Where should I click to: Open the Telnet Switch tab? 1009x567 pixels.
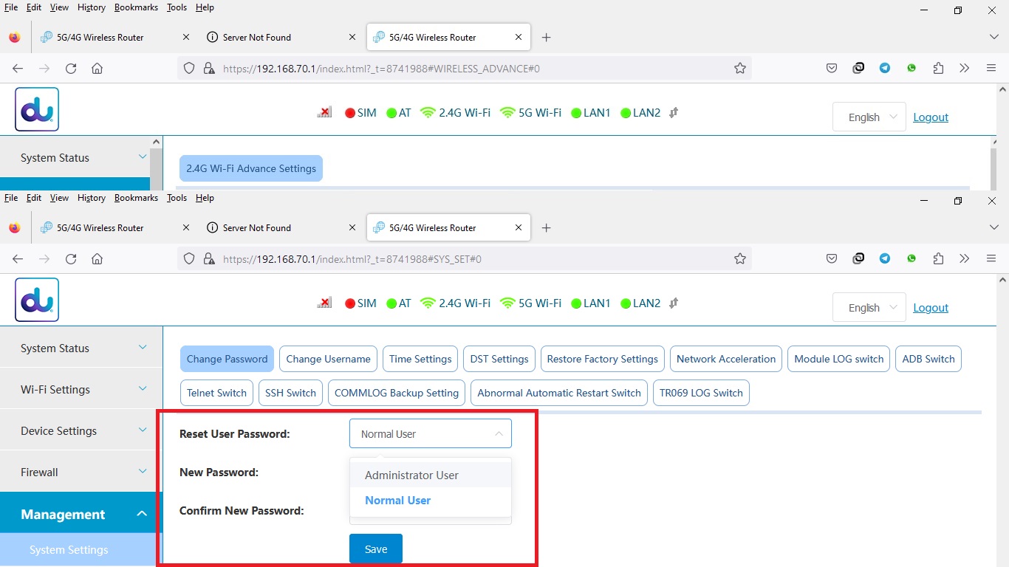tap(216, 394)
